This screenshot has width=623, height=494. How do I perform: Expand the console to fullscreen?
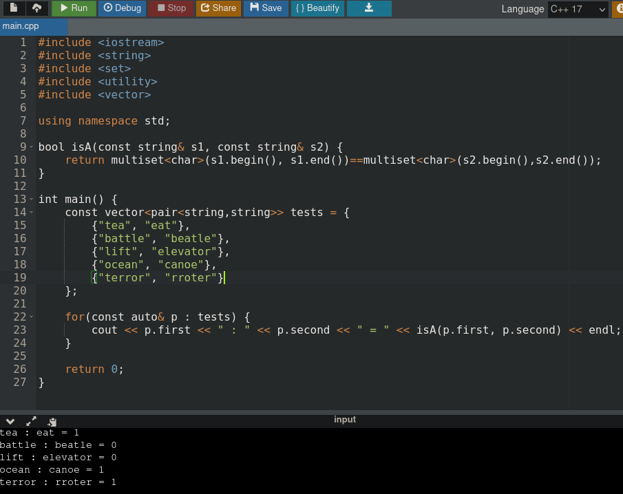pyautogui.click(x=31, y=421)
